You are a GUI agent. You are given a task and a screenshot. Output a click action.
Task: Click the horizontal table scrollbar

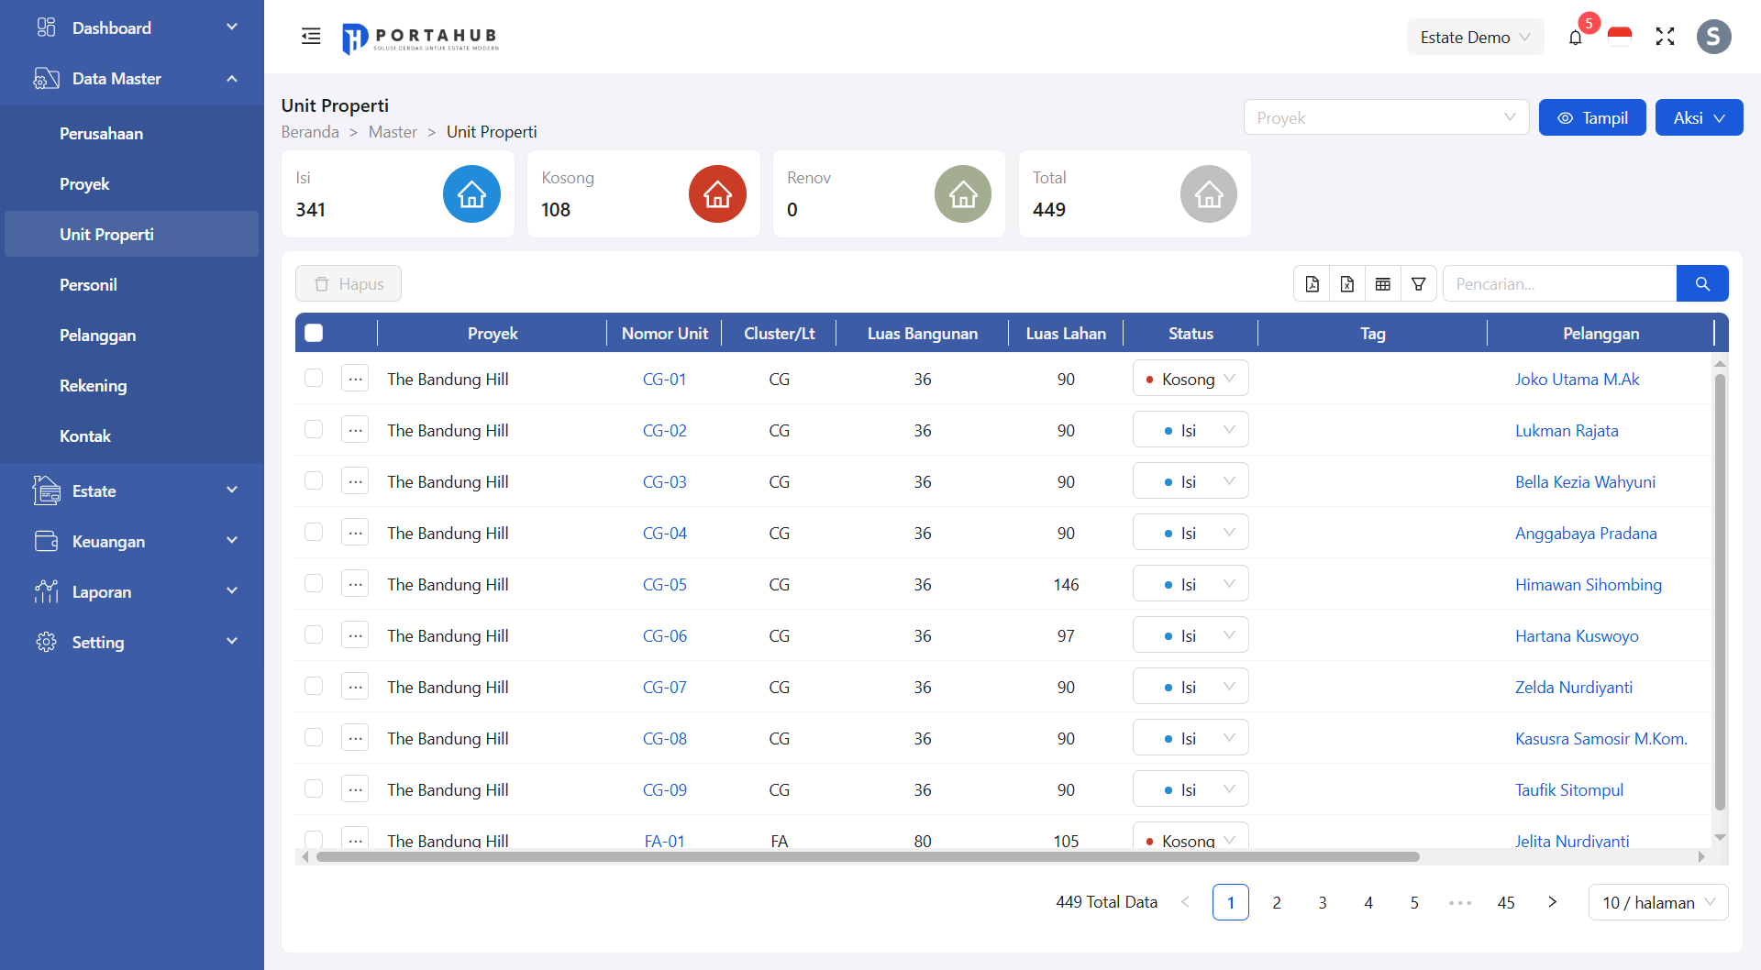(x=867, y=856)
